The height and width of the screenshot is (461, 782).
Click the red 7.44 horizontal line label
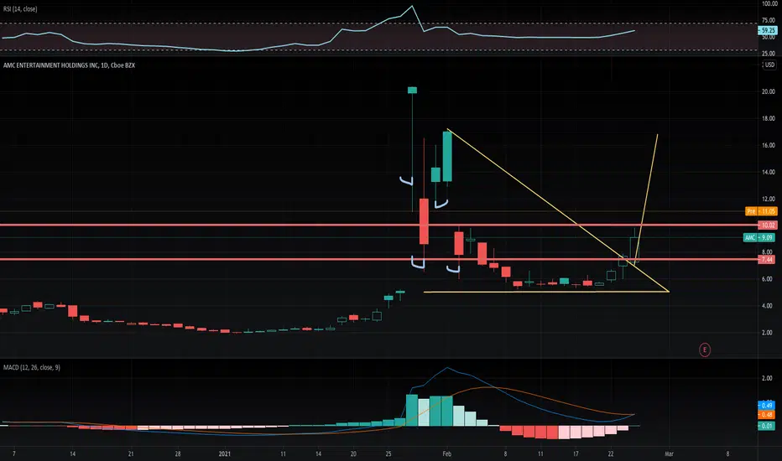pos(767,260)
